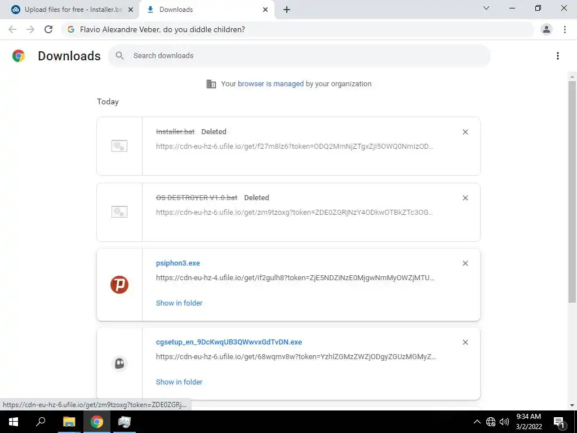Open psiphon3.exe file link

pos(177,263)
